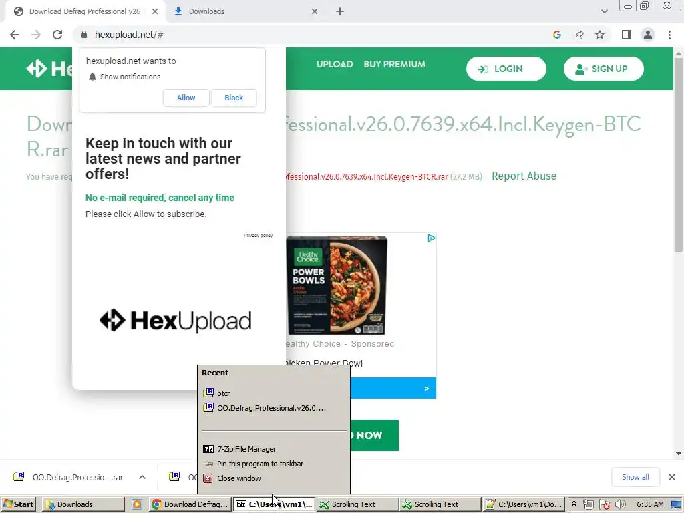This screenshot has height=513, width=684.
Task: Open the Windows Start menu
Action: tap(18, 505)
